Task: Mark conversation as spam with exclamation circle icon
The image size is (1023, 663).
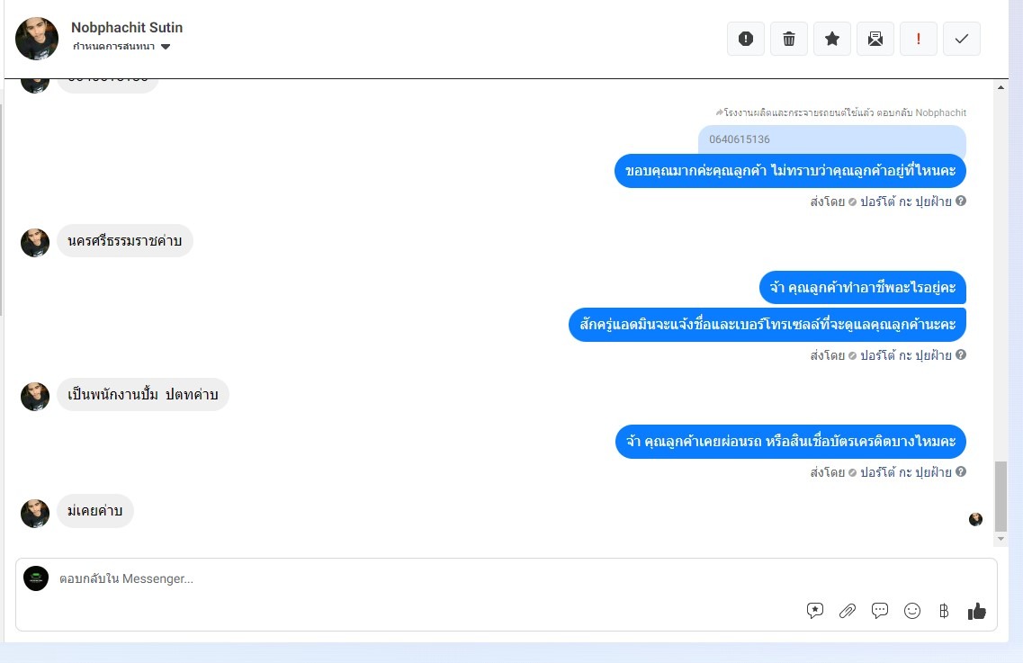Action: click(746, 40)
